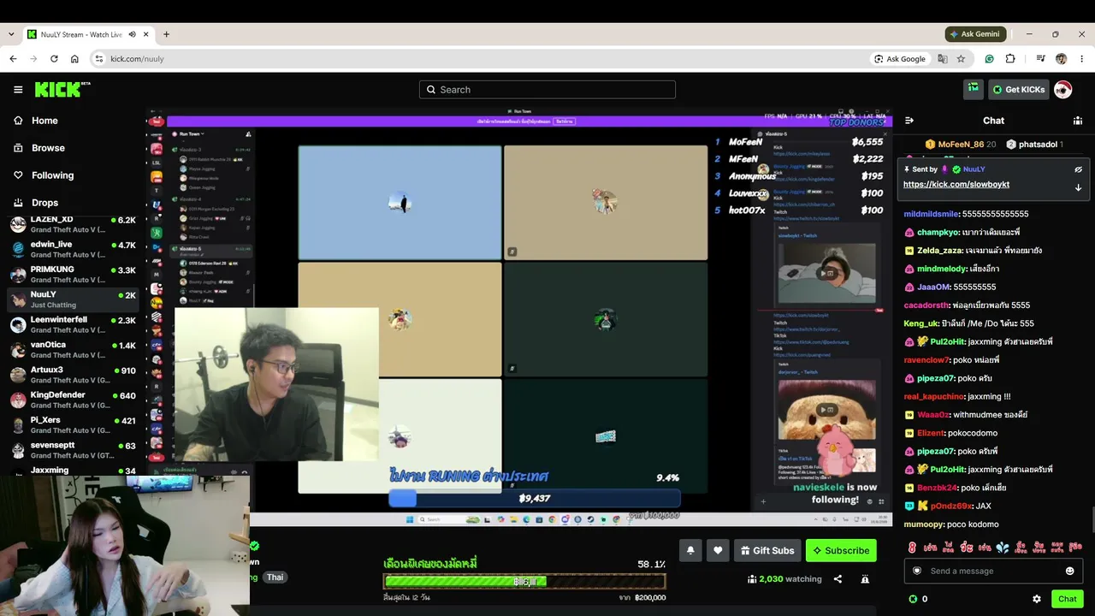Click the 2,030 watching viewer count
Screen dimensions: 1095x616
click(x=784, y=579)
